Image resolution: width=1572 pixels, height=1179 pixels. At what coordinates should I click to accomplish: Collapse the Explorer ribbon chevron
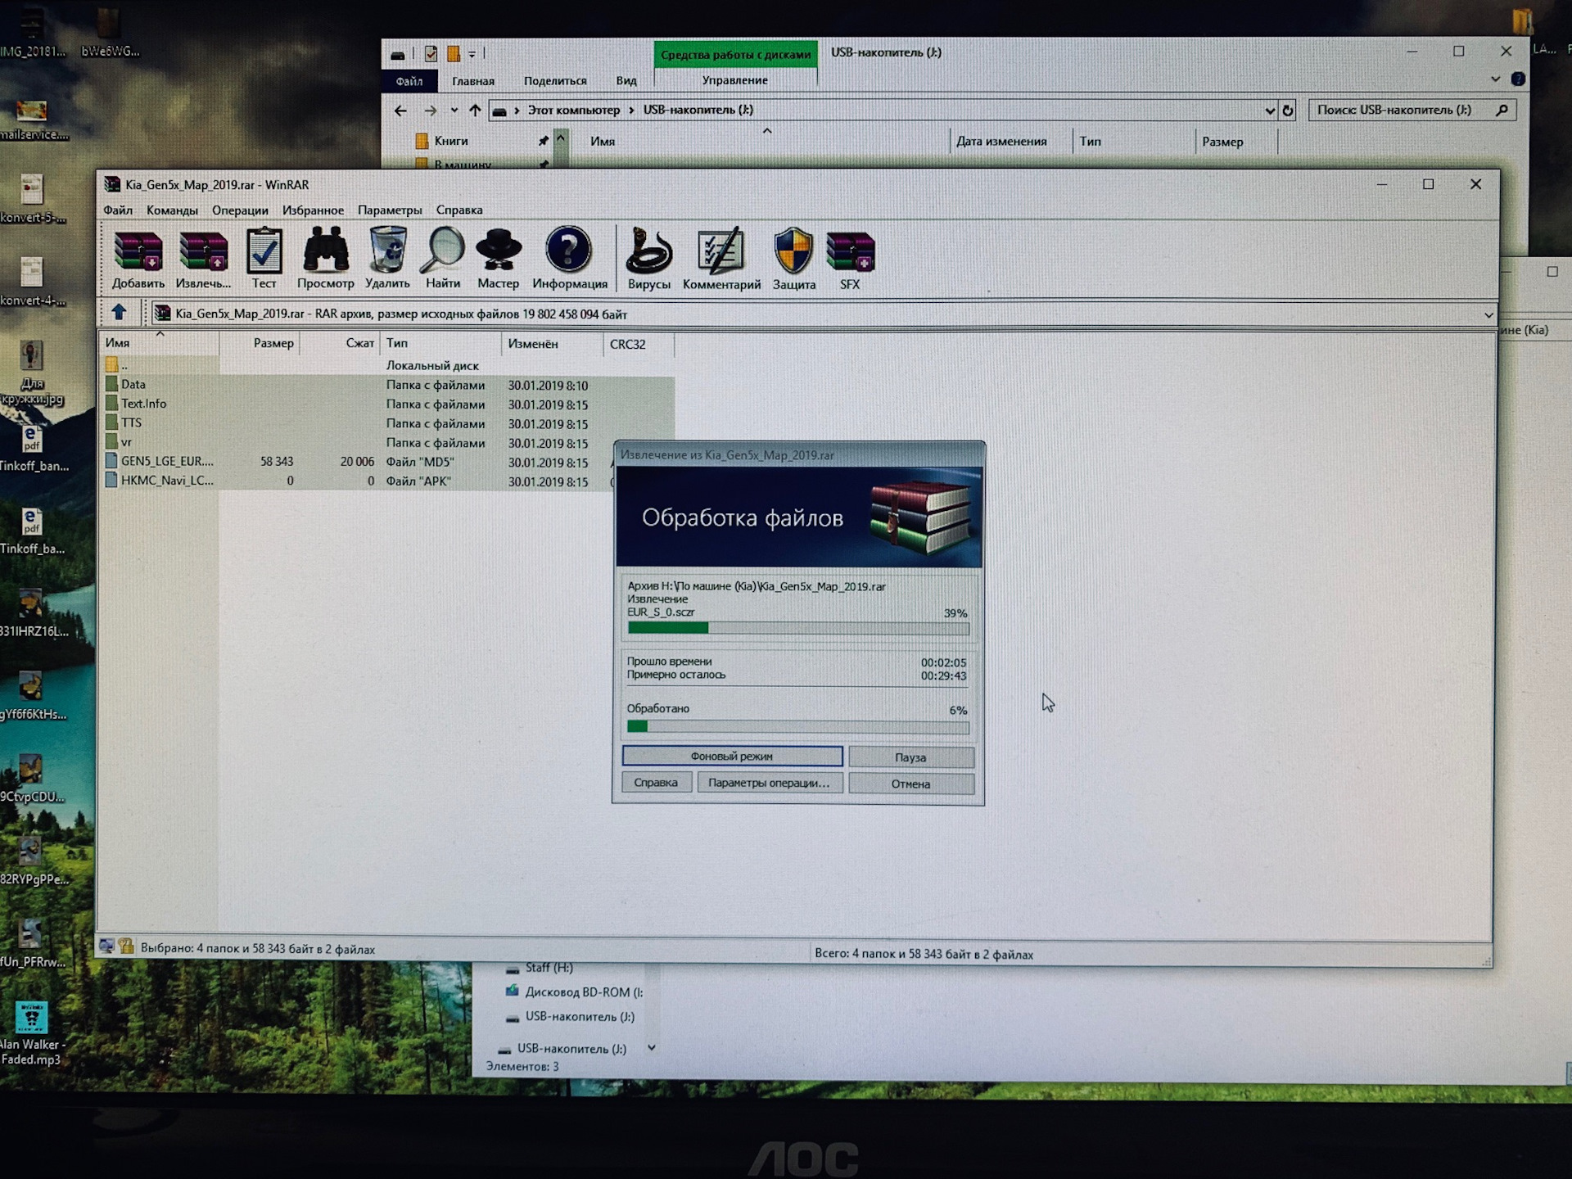click(1496, 79)
